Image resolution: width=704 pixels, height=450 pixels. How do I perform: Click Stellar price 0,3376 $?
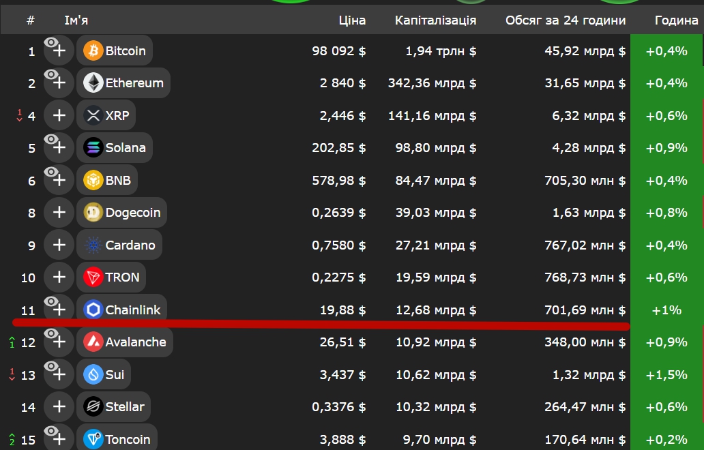[x=339, y=407]
